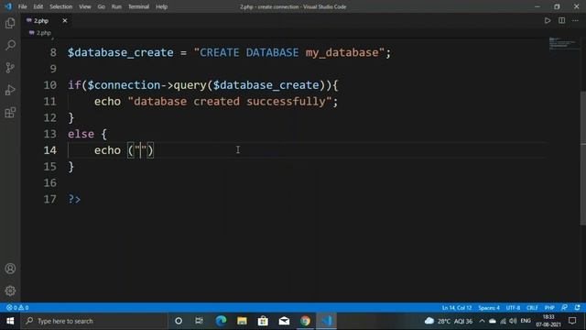Open the Action Center notifications icon
This screenshot has height=330, width=586.
point(572,321)
